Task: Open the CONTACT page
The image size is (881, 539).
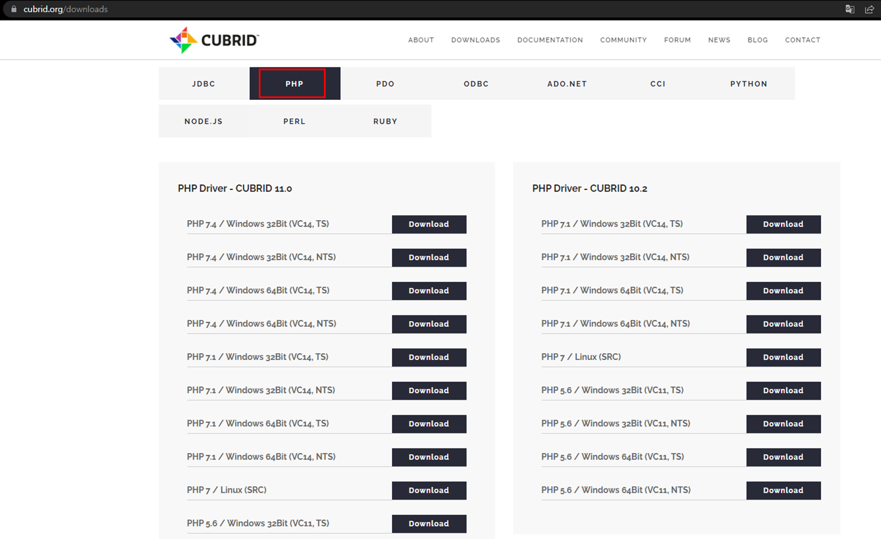Action: (802, 40)
